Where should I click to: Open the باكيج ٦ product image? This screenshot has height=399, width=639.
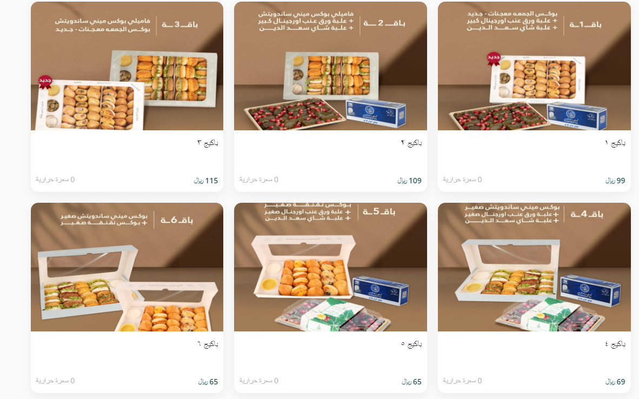(127, 267)
